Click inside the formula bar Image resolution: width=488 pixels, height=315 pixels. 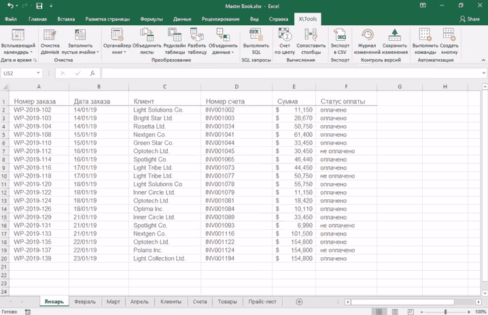[272, 73]
